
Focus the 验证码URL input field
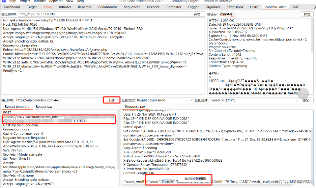(x=103, y=14)
